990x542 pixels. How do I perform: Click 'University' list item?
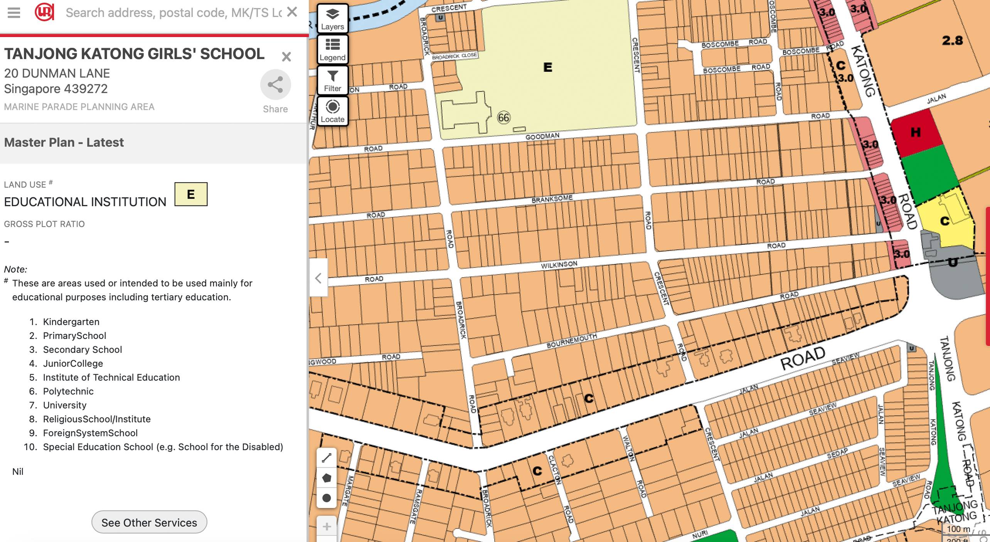65,405
